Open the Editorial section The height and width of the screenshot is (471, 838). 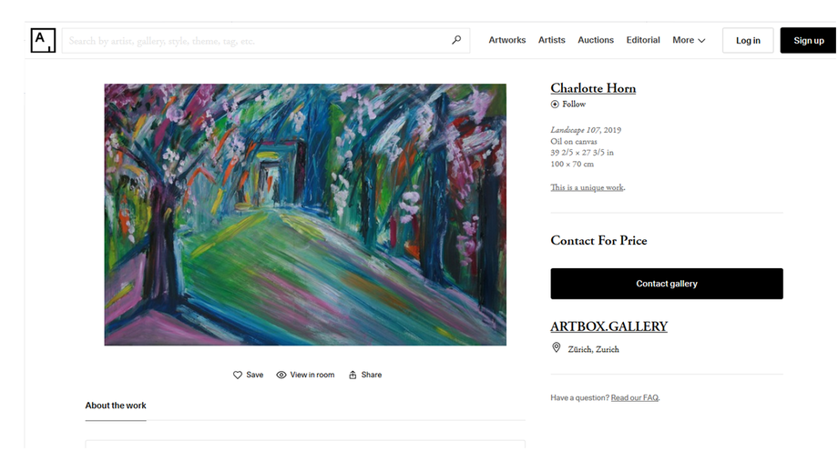pyautogui.click(x=643, y=40)
